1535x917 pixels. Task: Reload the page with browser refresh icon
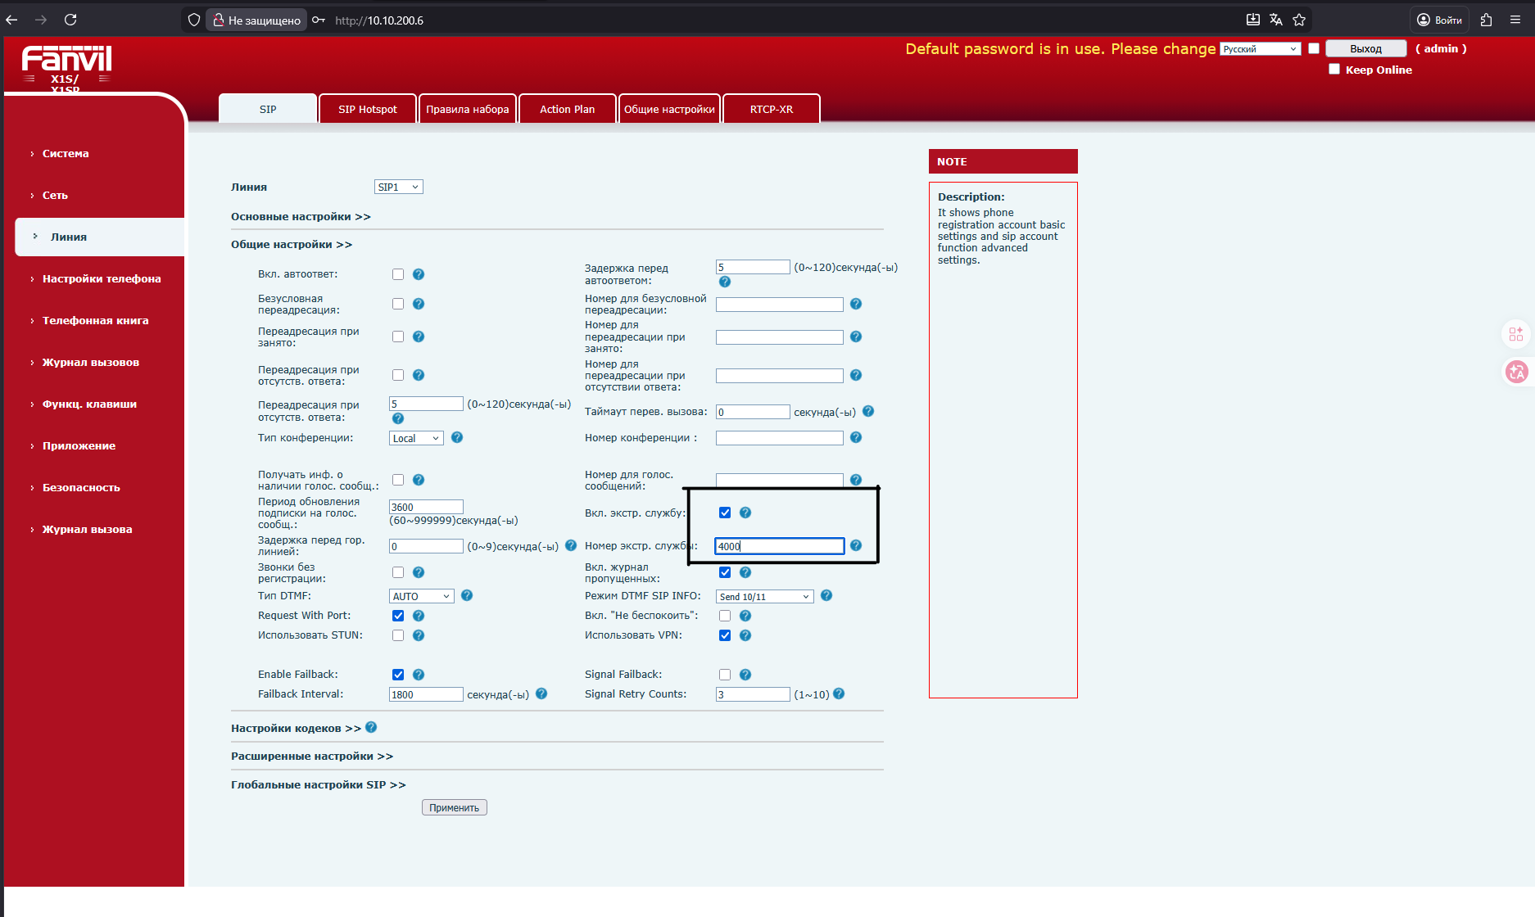70,20
